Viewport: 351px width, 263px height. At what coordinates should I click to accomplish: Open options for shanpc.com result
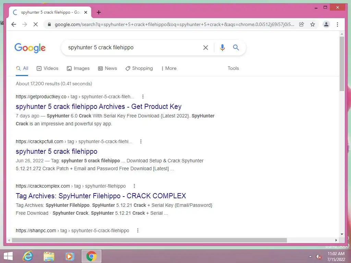[x=138, y=230]
